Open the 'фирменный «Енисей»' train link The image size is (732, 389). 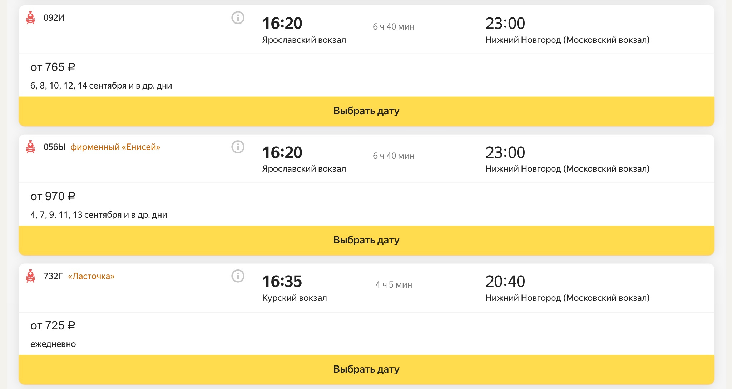pos(115,147)
